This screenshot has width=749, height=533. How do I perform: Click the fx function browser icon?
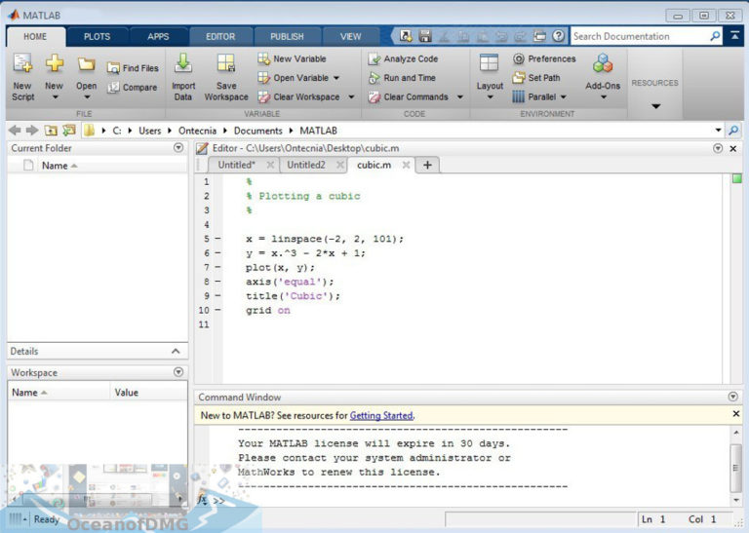pyautogui.click(x=203, y=499)
